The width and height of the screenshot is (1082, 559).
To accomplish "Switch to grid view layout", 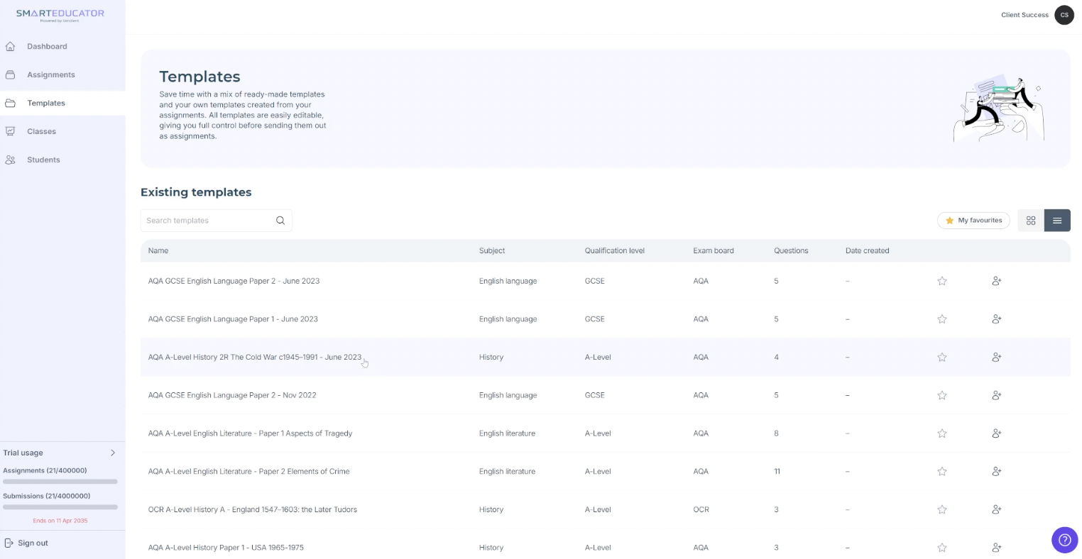I will 1031,221.
